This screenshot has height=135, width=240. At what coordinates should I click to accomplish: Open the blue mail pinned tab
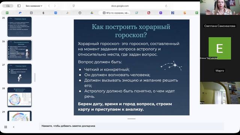55,13
